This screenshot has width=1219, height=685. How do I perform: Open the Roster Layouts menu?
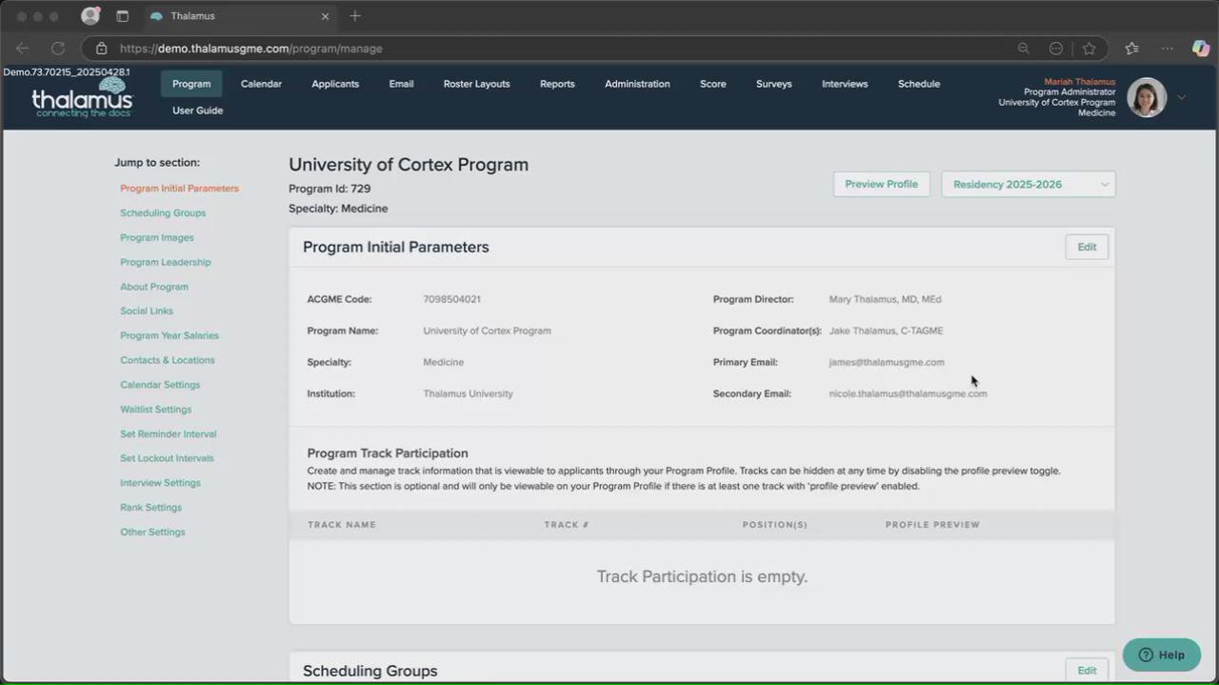(x=476, y=84)
